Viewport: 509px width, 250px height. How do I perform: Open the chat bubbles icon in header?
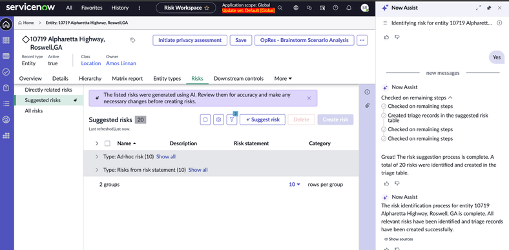click(309, 8)
